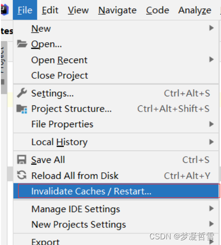Open the Navigate menu
Image resolution: width=221 pixels, height=245 pixels.
coord(117,10)
